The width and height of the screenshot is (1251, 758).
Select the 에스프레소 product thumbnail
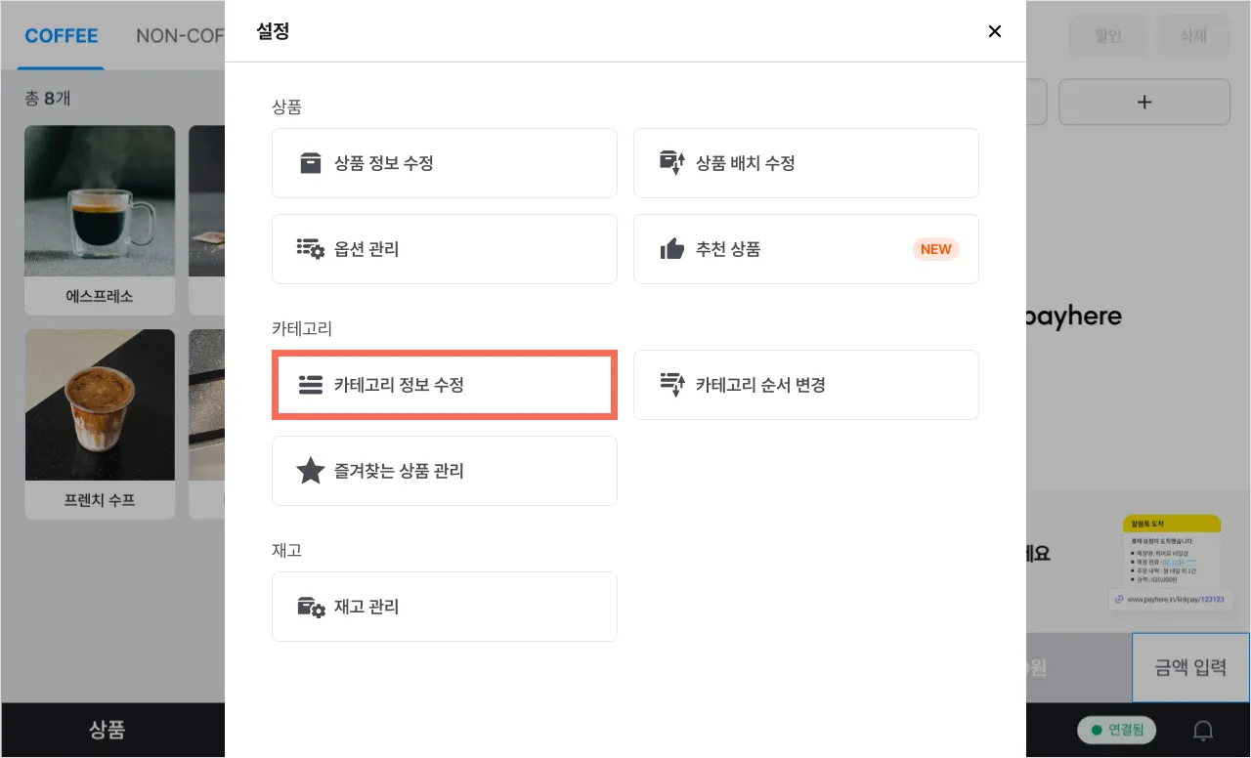[x=100, y=203]
